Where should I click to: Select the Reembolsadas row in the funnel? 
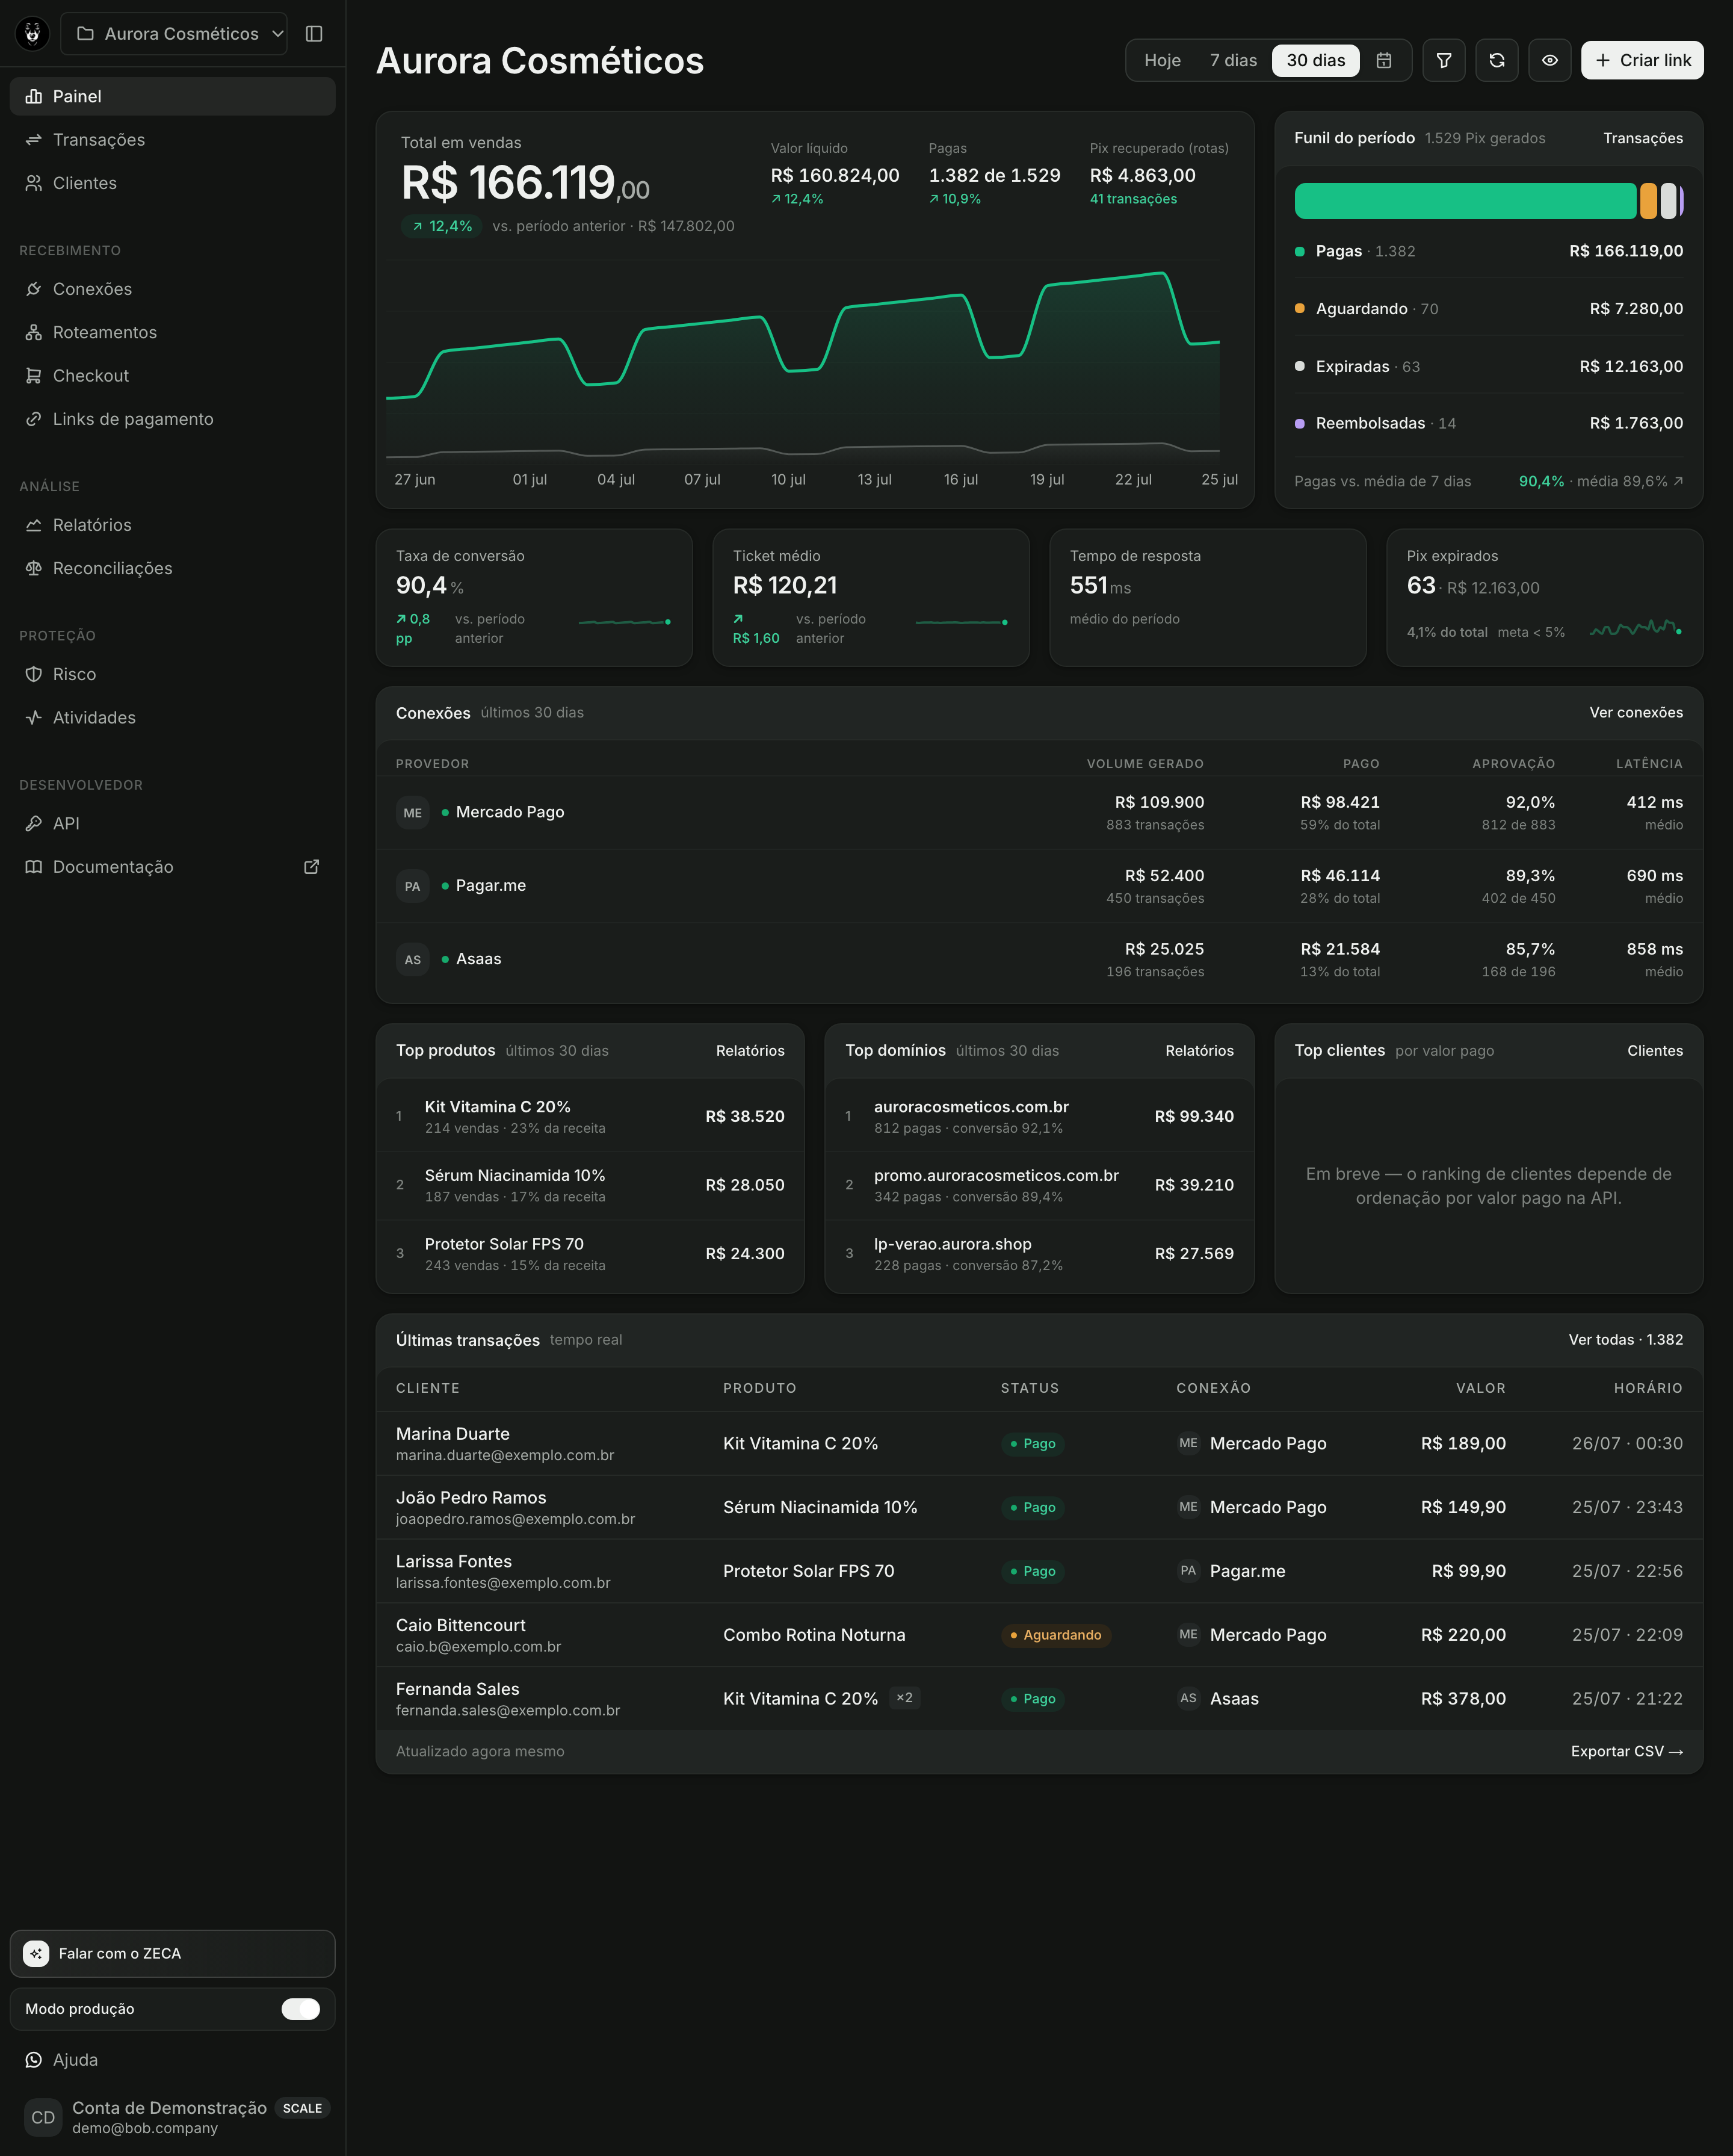(1489, 423)
